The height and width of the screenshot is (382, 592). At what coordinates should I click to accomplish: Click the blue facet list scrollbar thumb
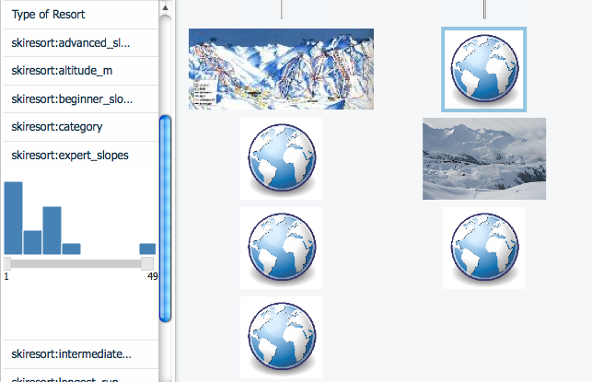click(x=165, y=218)
